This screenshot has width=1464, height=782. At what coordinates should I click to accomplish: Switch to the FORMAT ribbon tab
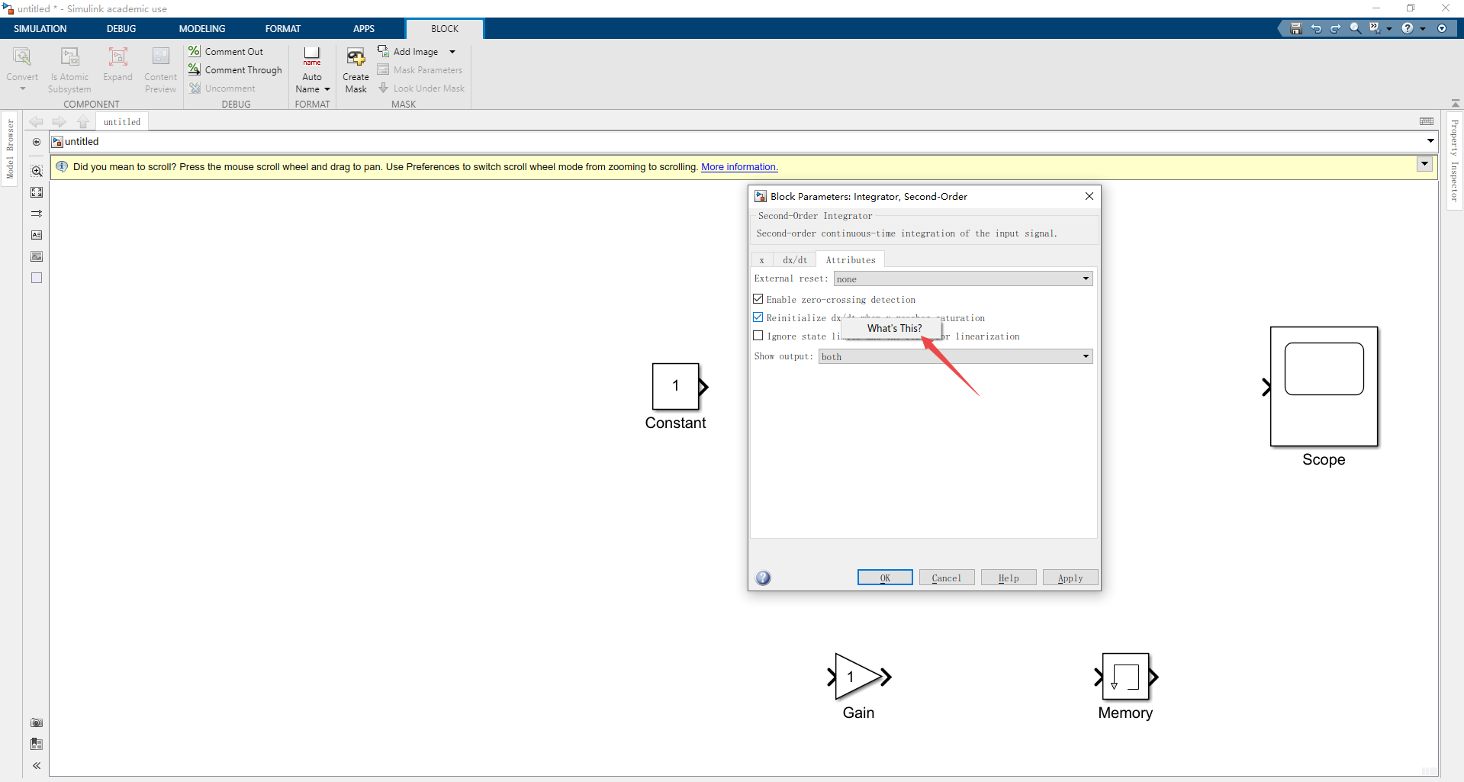pyautogui.click(x=283, y=29)
